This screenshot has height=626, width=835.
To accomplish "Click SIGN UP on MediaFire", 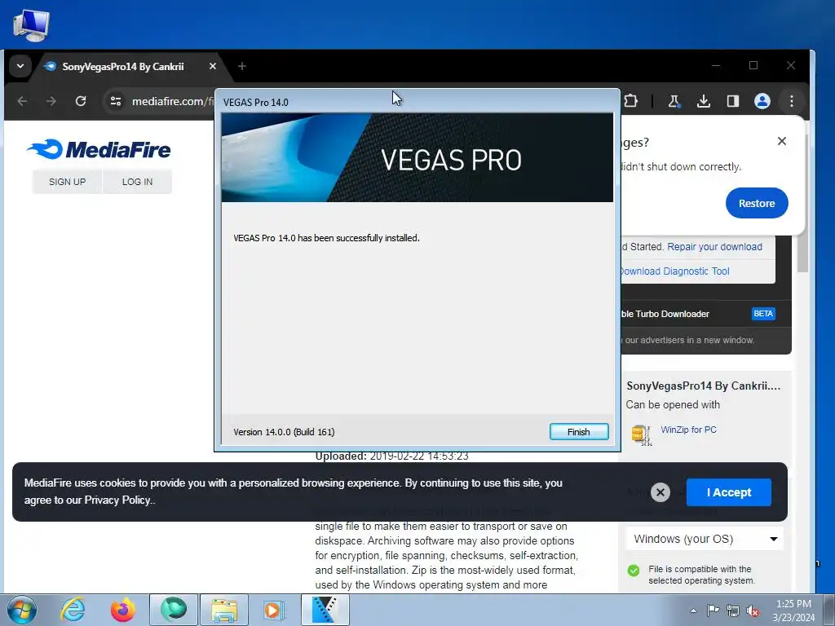I will pyautogui.click(x=67, y=182).
